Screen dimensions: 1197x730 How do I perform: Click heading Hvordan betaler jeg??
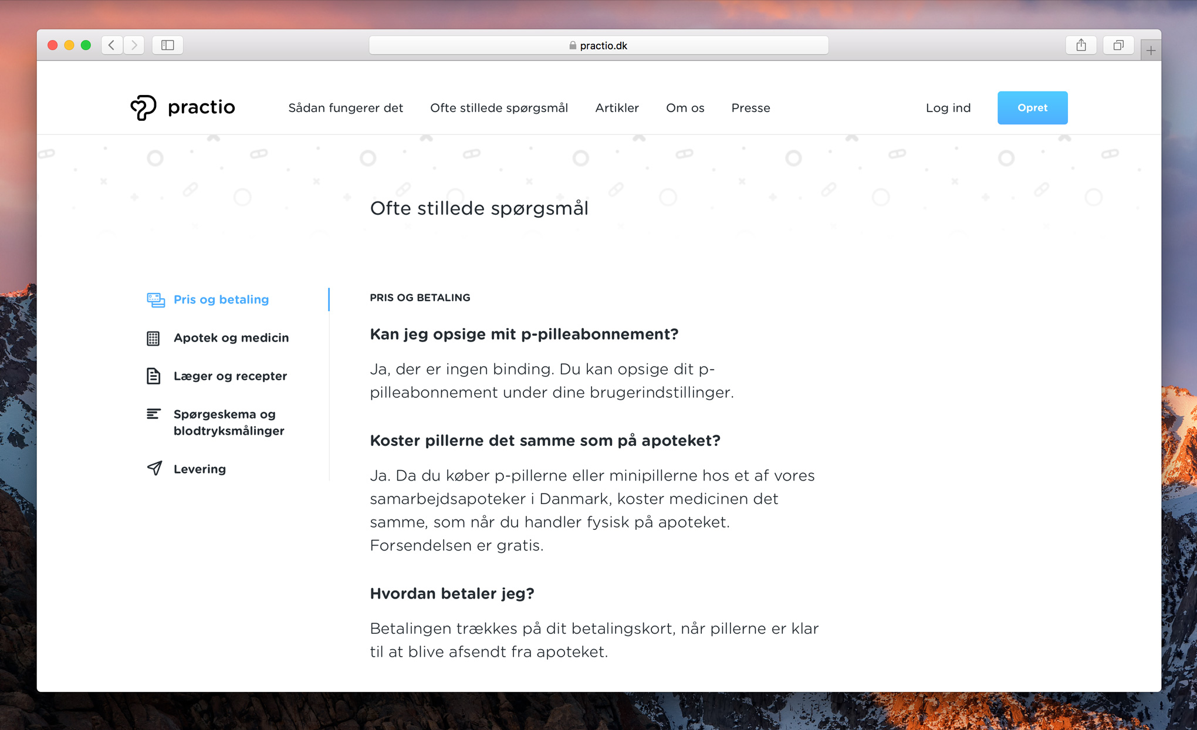click(x=452, y=594)
